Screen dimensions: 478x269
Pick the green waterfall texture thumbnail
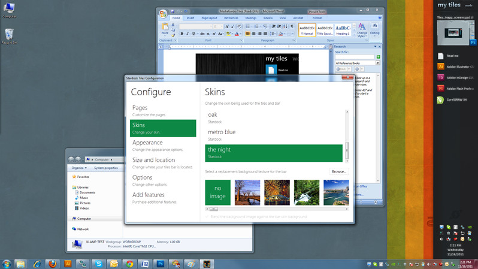tap(306, 192)
